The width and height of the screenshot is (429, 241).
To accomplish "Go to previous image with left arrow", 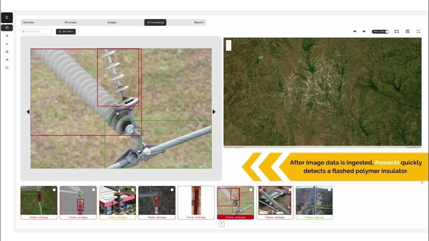I will (x=28, y=112).
